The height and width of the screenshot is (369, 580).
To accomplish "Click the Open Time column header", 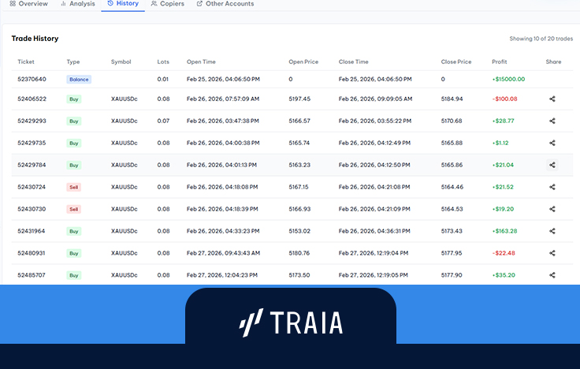I will pos(203,61).
